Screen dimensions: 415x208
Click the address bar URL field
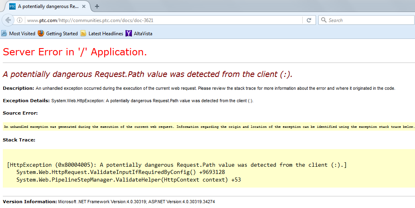(x=160, y=20)
